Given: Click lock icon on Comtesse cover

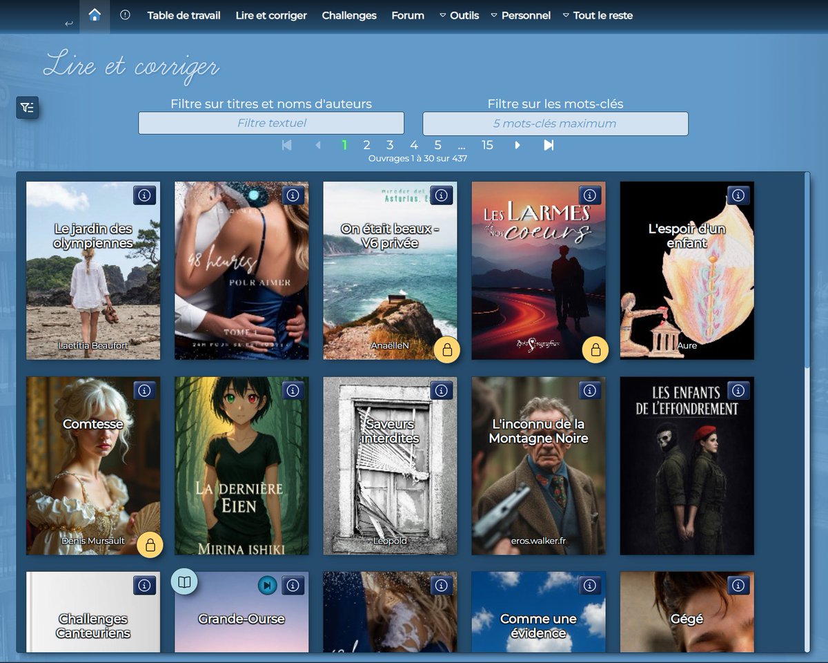Looking at the screenshot, I should click(x=150, y=545).
